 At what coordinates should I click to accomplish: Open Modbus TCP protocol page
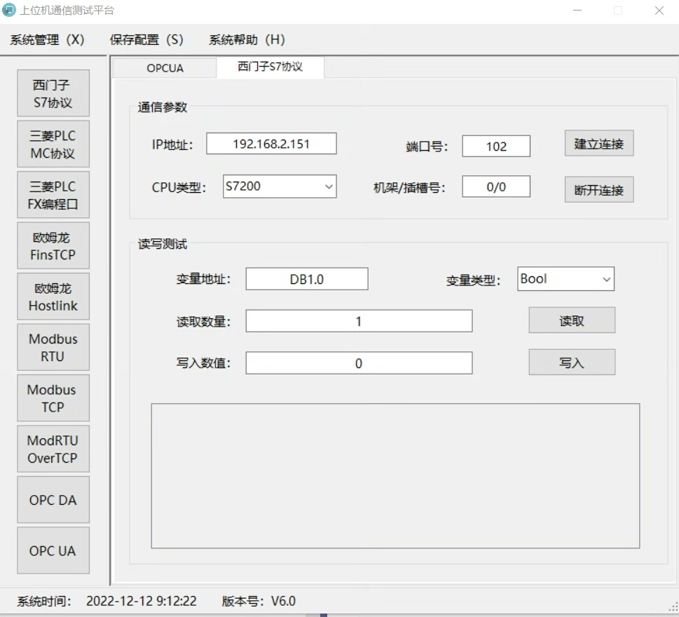pyautogui.click(x=53, y=398)
